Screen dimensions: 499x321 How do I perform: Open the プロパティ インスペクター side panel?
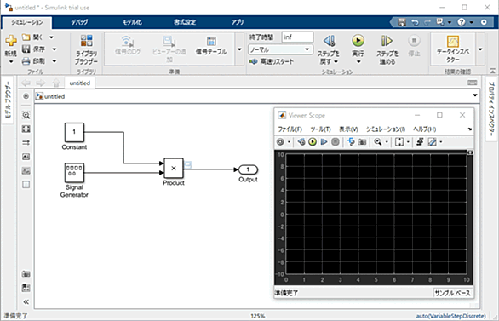pos(491,109)
